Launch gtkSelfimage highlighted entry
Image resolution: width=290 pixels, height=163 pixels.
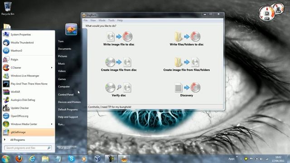28,132
